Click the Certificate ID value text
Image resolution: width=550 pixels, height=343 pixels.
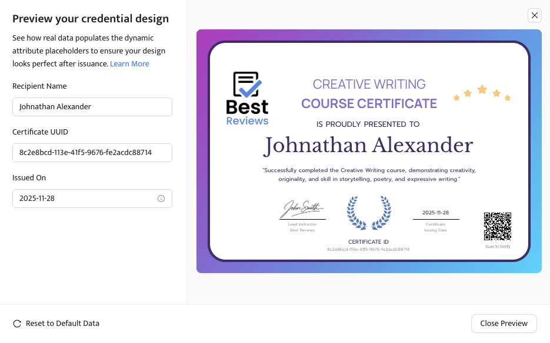point(368,249)
